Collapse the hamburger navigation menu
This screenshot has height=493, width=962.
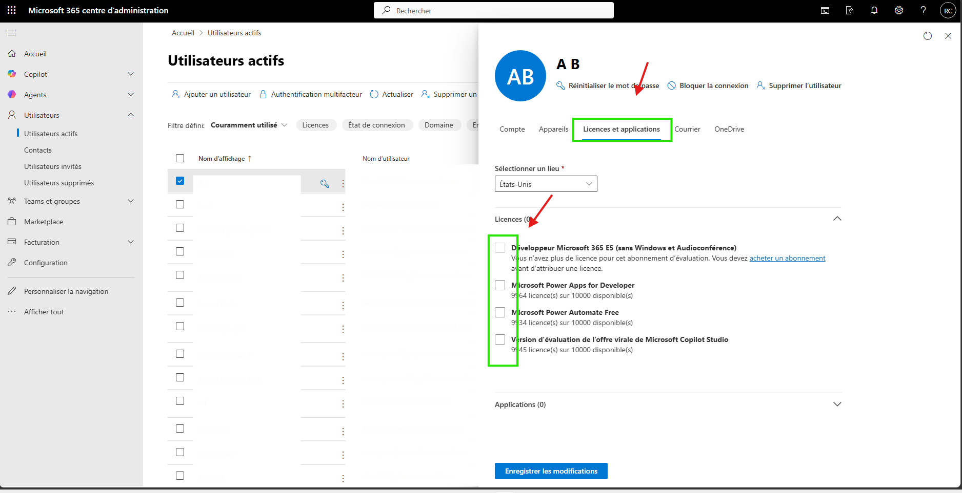(12, 33)
